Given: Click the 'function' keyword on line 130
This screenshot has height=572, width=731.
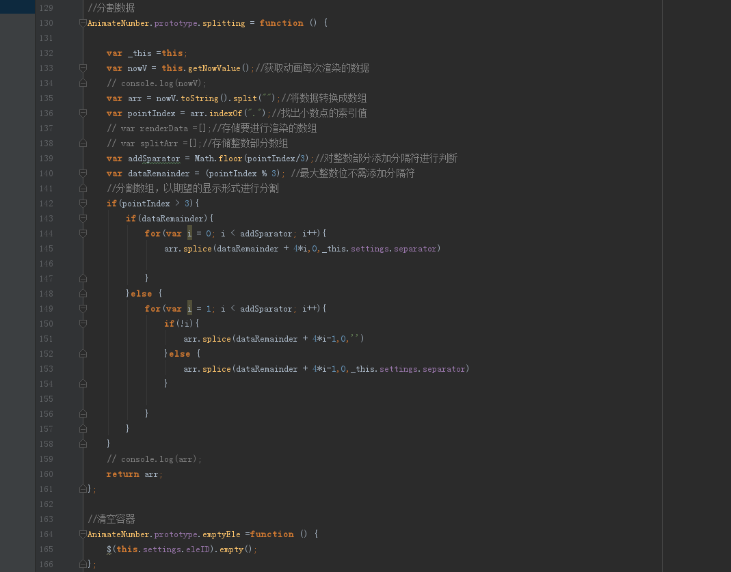Looking at the screenshot, I should (x=281, y=23).
